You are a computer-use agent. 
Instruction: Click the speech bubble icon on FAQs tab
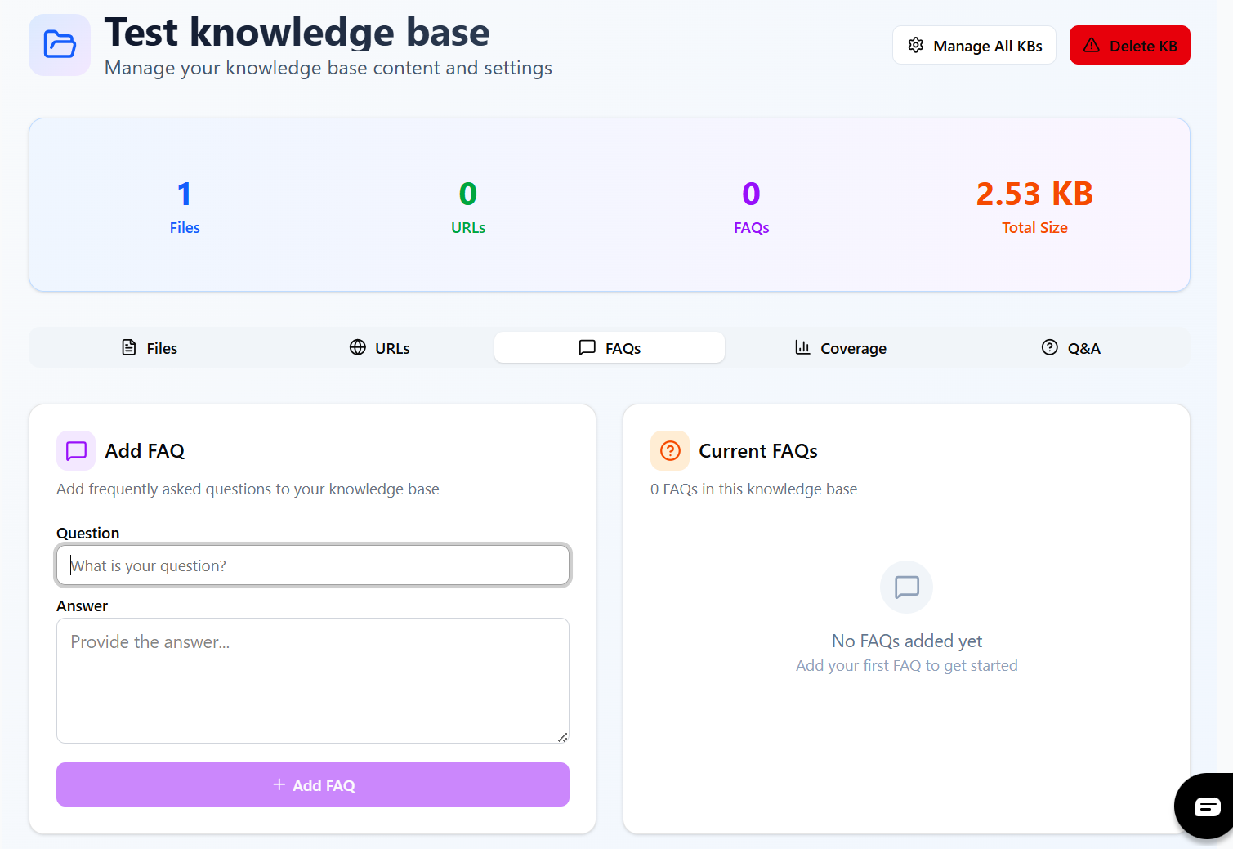tap(587, 347)
